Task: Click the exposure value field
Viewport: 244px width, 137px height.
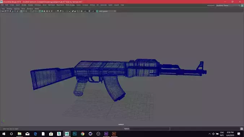Action: point(85,11)
